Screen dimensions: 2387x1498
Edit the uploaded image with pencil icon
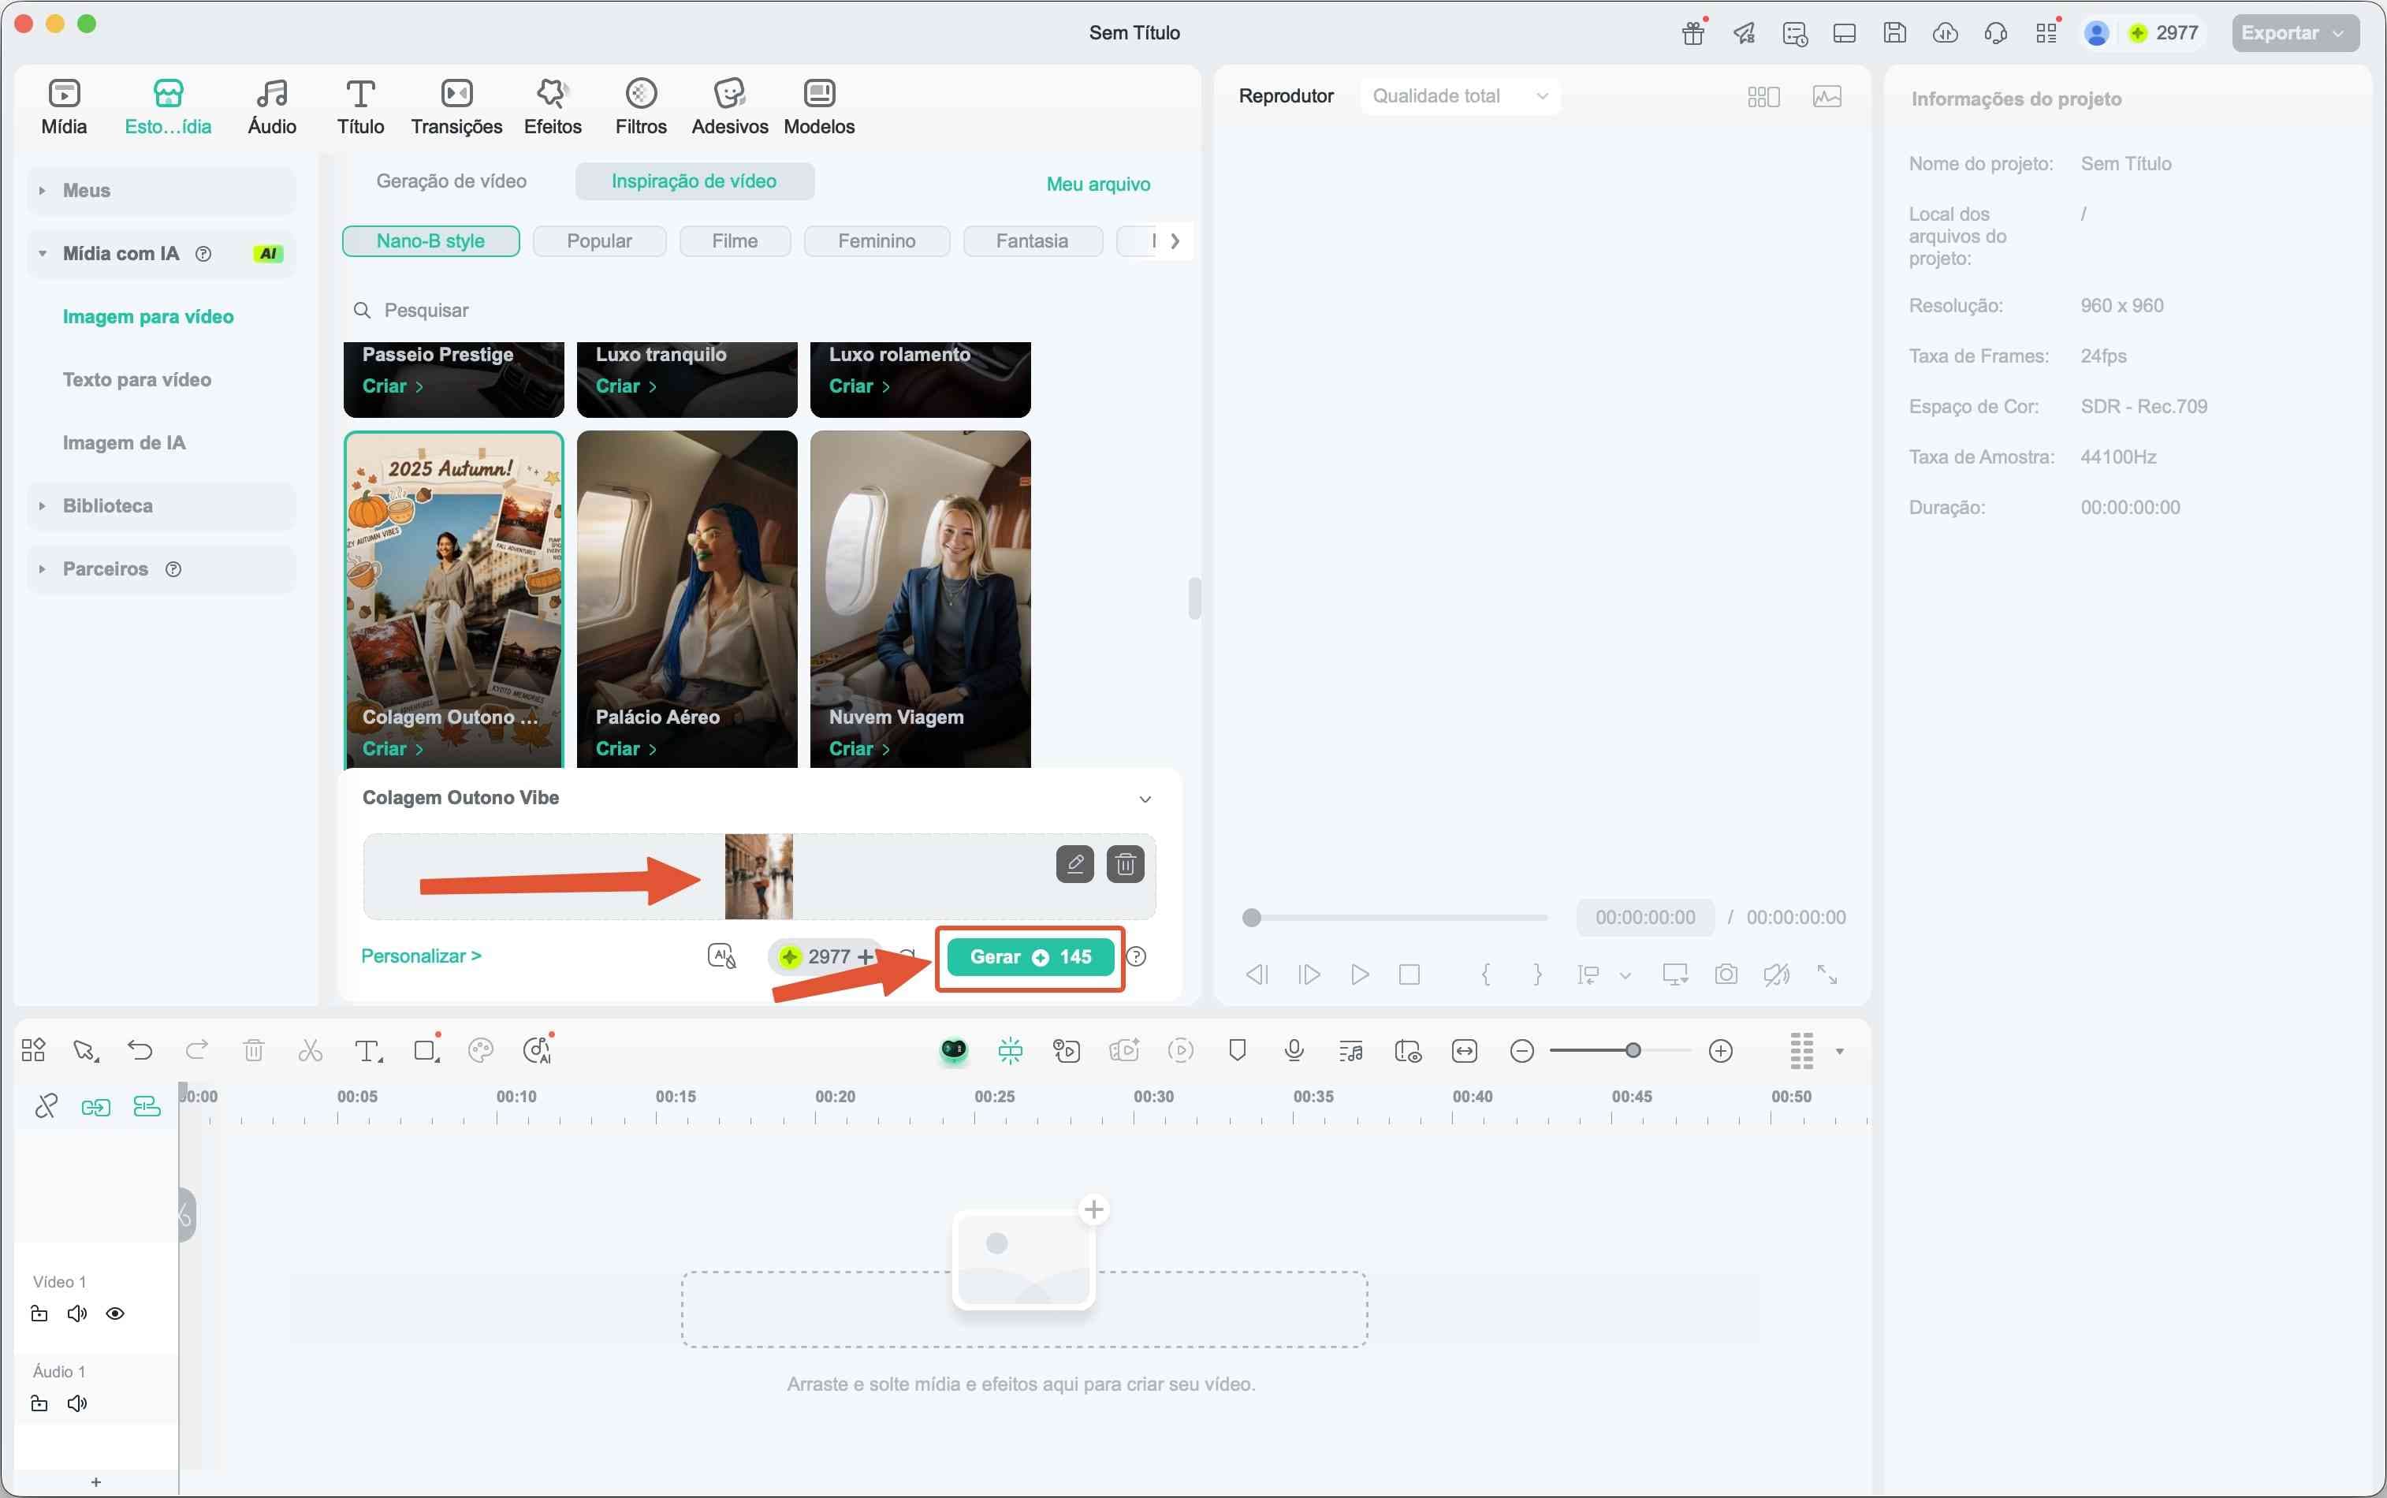(1074, 864)
